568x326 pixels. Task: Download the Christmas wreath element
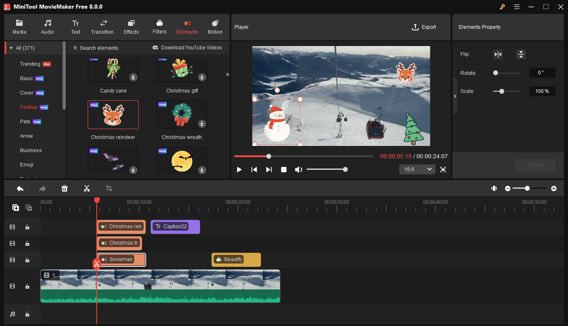[x=202, y=123]
